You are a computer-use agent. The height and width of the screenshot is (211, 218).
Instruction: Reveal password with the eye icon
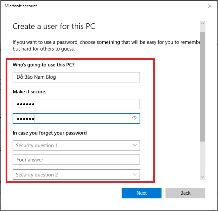tap(134, 118)
